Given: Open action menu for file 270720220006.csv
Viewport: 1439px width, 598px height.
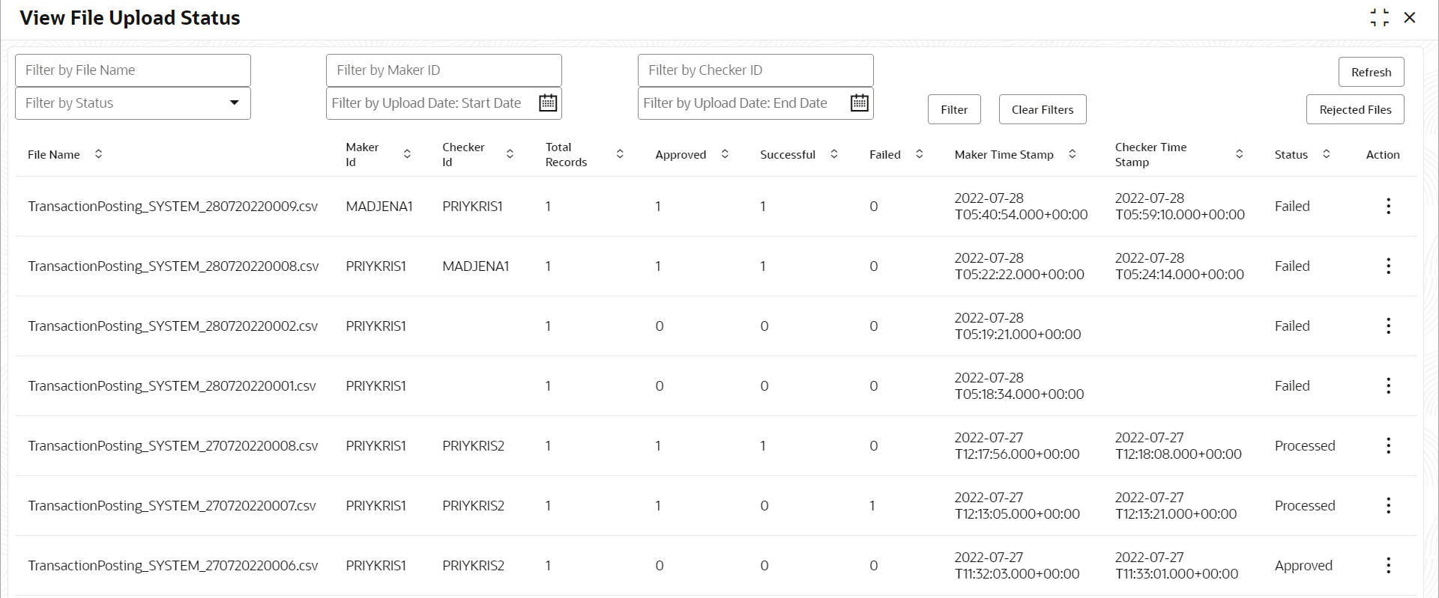Looking at the screenshot, I should (1388, 565).
